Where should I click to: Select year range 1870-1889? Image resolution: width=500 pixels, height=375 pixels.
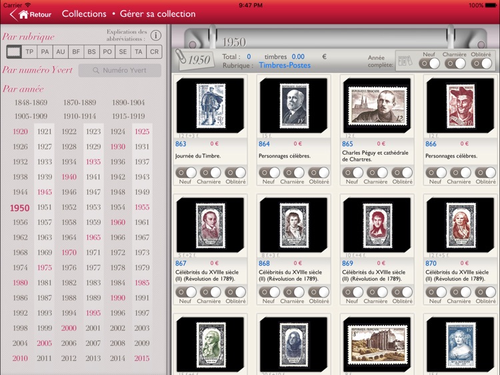coord(80,103)
